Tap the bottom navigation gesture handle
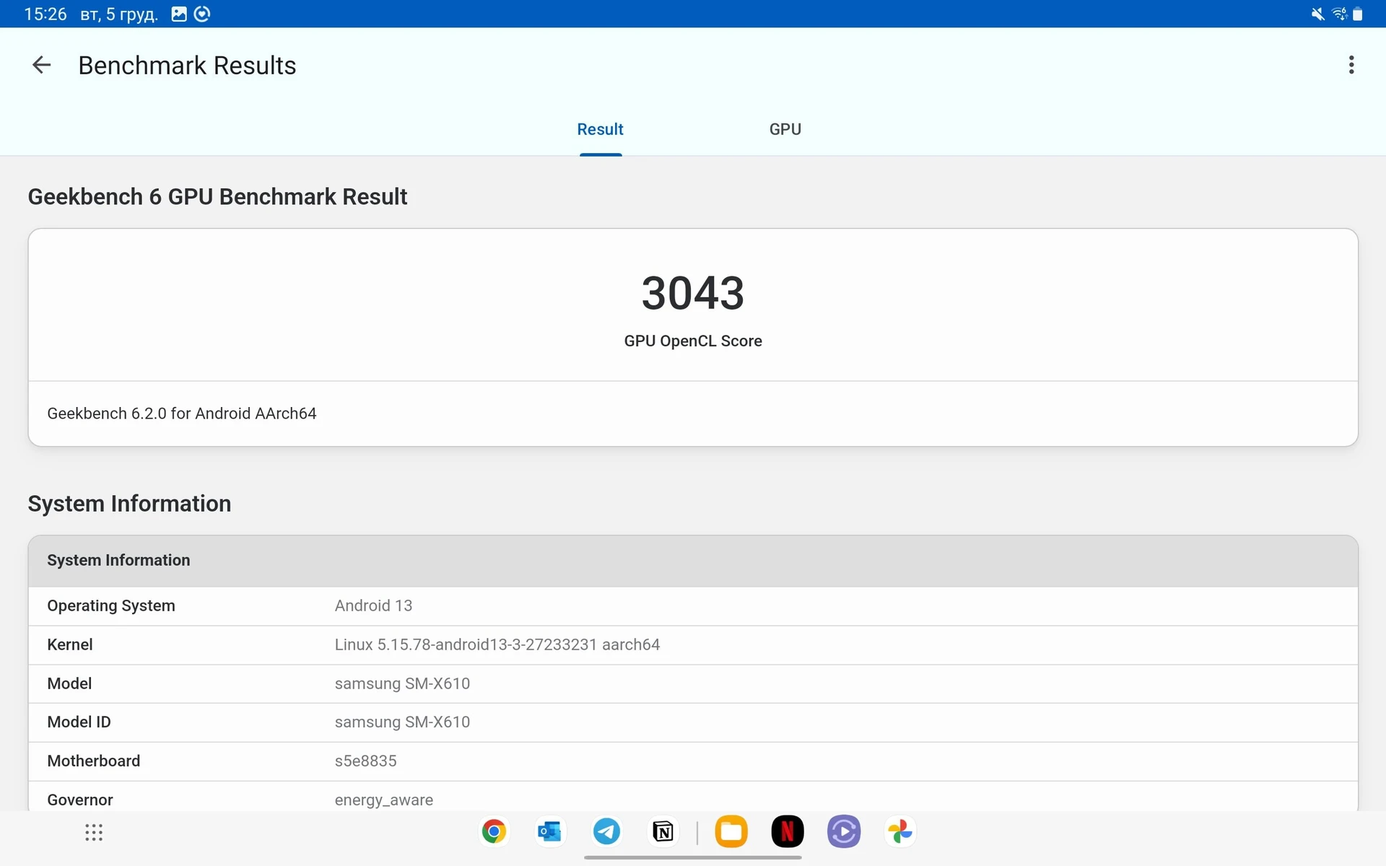The image size is (1386, 866). point(693,857)
